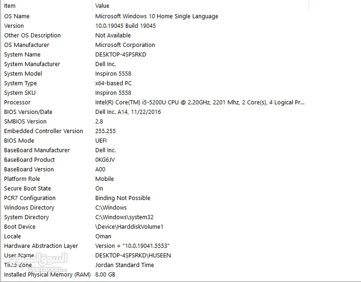The height and width of the screenshot is (282, 361).
Task: Click the Intel Core i5-5200U processor value
Action: pyautogui.click(x=200, y=102)
